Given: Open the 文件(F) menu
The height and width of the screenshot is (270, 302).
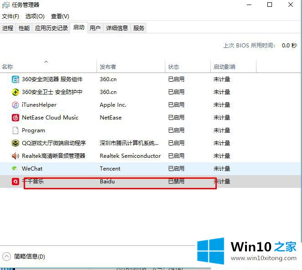Looking at the screenshot, I should click(10, 16).
